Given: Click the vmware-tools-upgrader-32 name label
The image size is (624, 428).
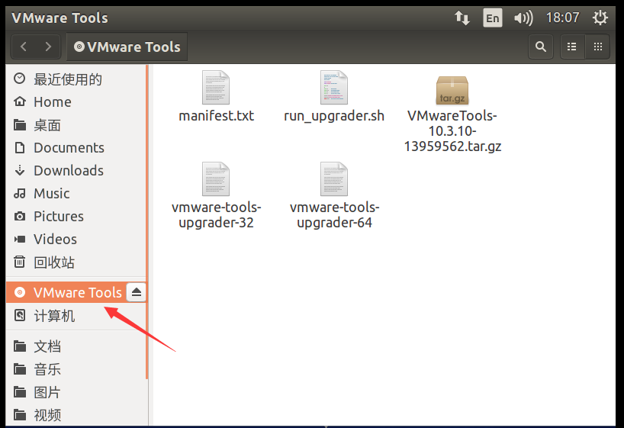Looking at the screenshot, I should [x=216, y=214].
